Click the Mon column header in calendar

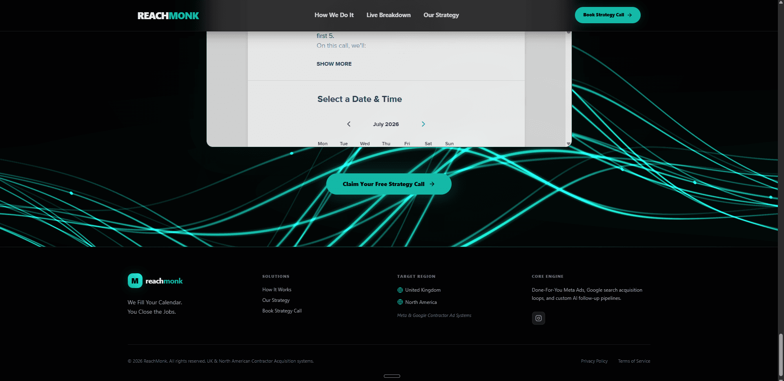pyautogui.click(x=323, y=144)
